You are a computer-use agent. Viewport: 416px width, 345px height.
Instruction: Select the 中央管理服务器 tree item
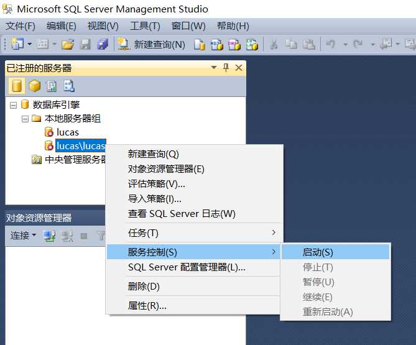(75, 159)
